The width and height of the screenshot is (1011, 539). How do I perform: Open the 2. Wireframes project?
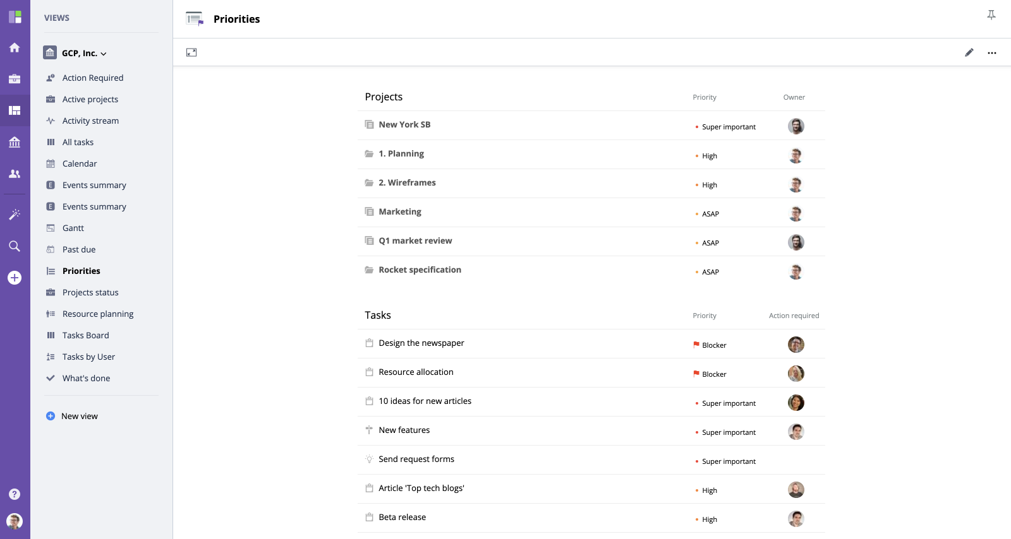(407, 182)
